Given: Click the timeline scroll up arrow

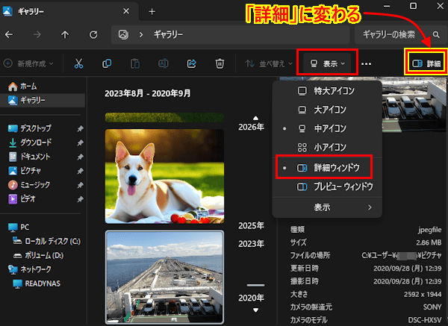Looking at the screenshot, I should pos(255,118).
